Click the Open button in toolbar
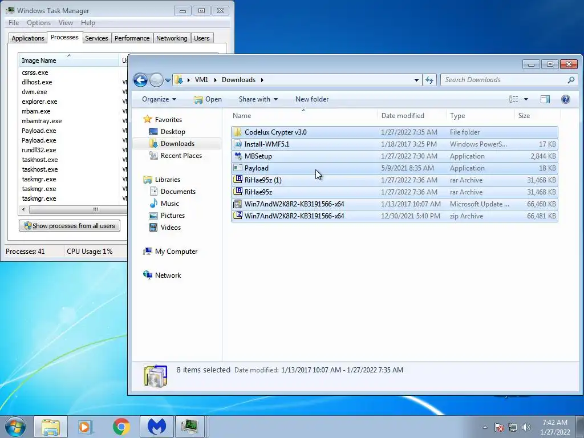Image resolution: width=584 pixels, height=438 pixels. [x=208, y=99]
